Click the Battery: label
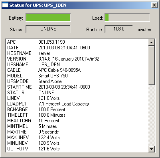 pyautogui.click(x=16, y=18)
